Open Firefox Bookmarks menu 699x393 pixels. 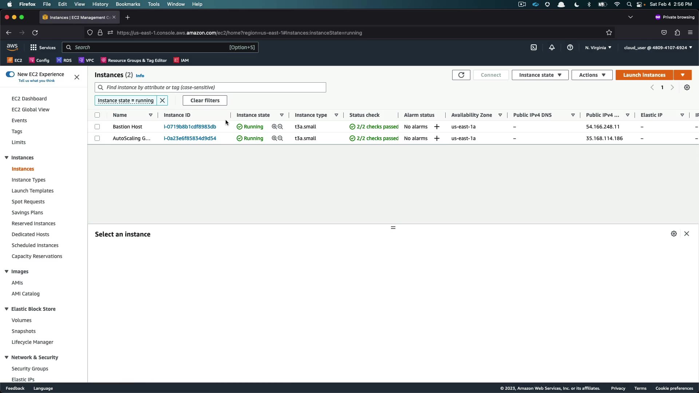pyautogui.click(x=128, y=4)
